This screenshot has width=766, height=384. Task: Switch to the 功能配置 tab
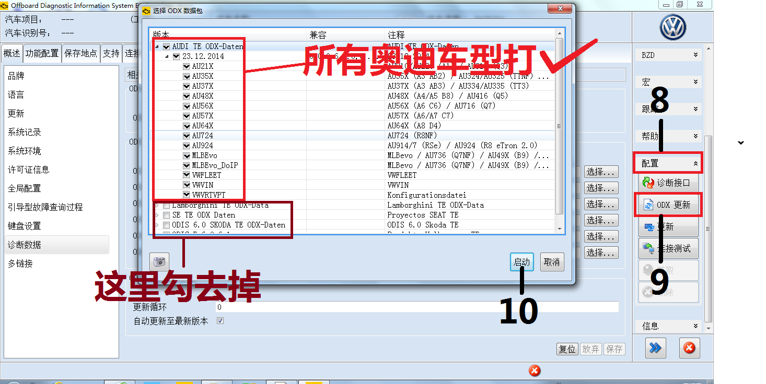[x=42, y=53]
